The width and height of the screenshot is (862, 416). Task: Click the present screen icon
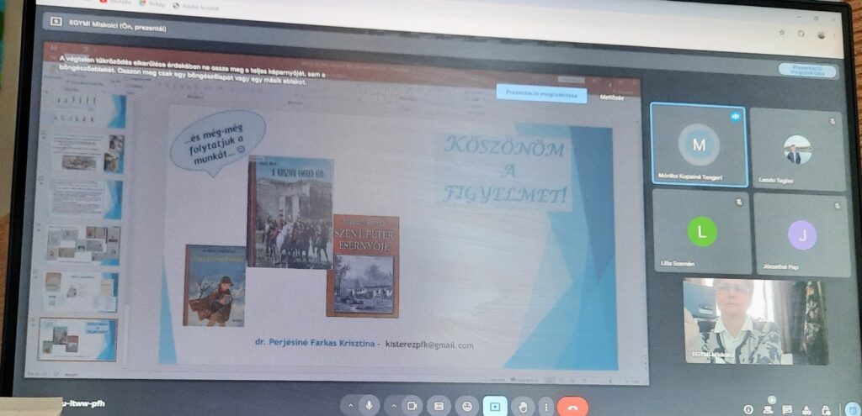495,406
